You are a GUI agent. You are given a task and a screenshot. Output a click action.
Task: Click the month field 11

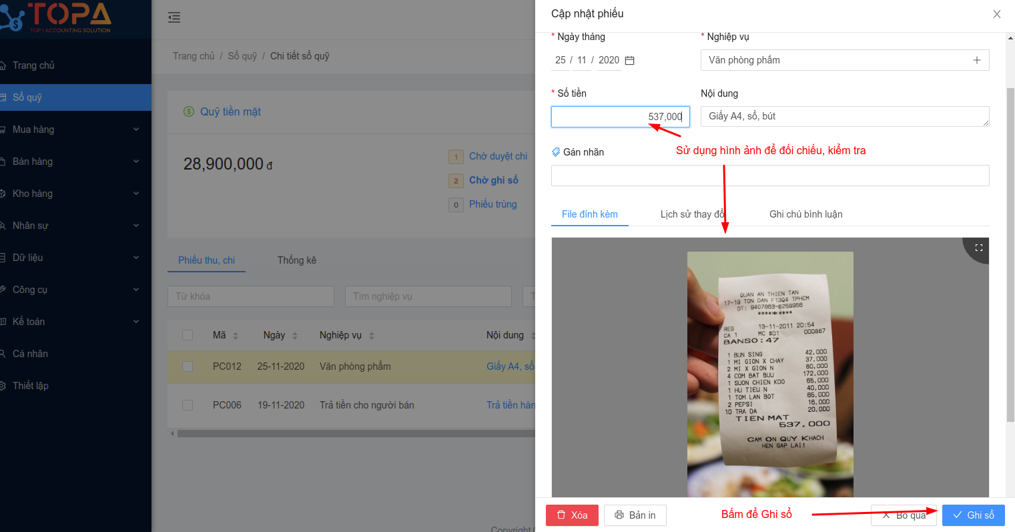582,60
